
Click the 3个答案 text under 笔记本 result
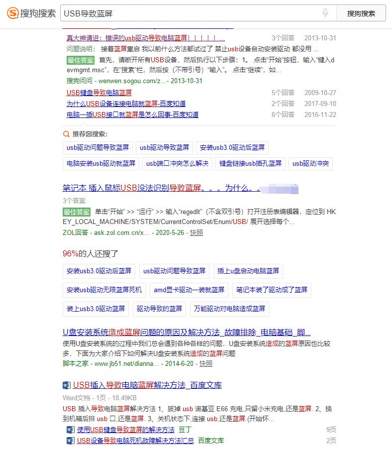74,201
